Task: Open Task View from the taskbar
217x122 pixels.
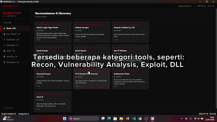Action: pyautogui.click(x=103, y=119)
